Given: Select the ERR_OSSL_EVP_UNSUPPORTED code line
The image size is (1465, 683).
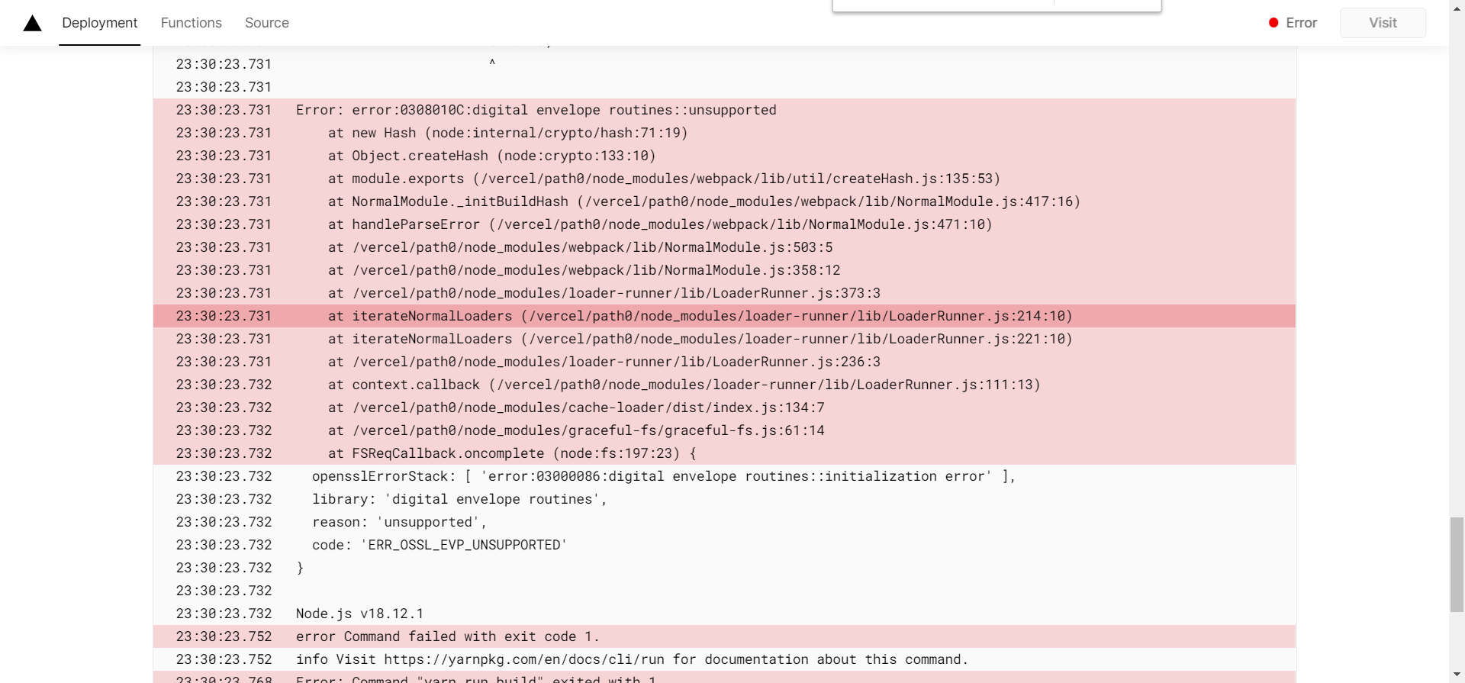Looking at the screenshot, I should point(724,545).
